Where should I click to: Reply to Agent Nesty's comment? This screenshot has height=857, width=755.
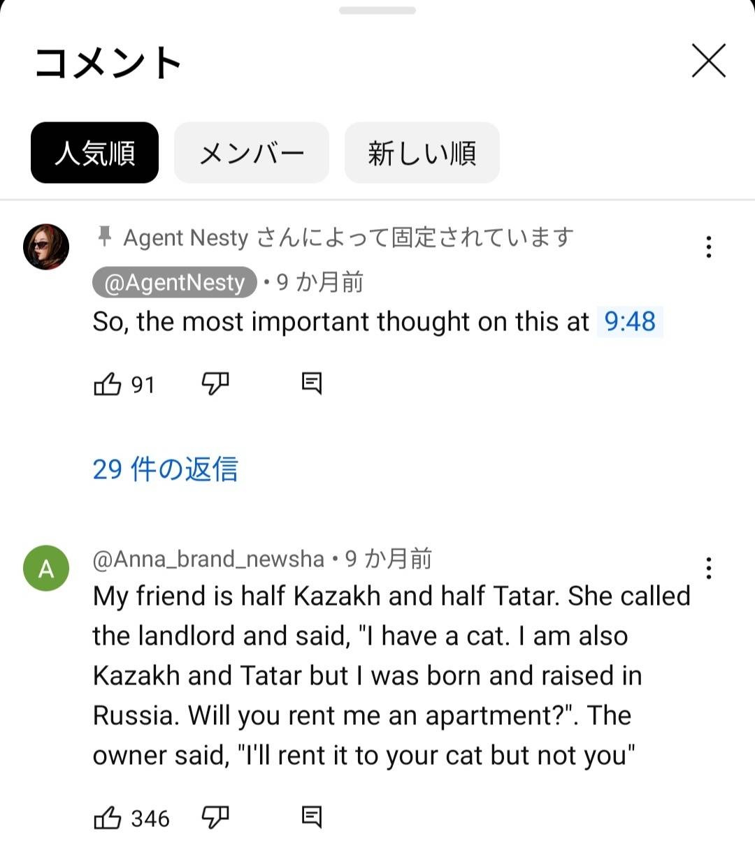pyautogui.click(x=311, y=383)
